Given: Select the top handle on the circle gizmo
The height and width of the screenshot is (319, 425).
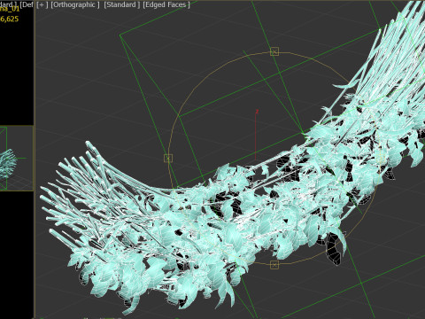Looking at the screenshot, I should [274, 51].
